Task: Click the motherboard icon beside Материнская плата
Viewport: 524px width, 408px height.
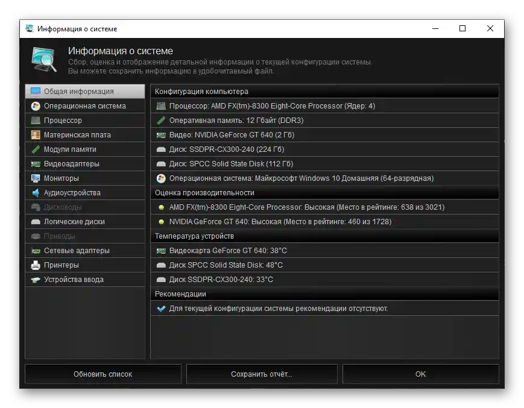Action: coord(36,135)
